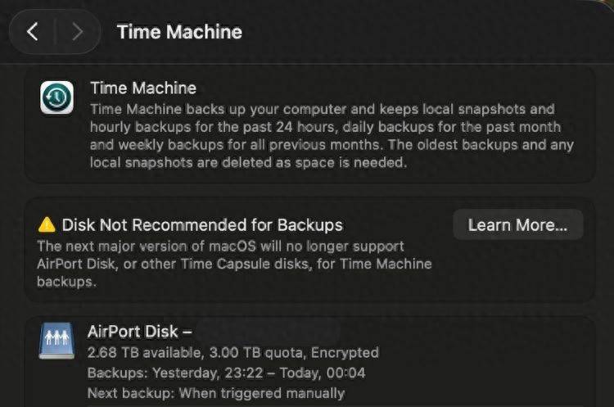Click the Time Machine window title
The height and width of the screenshot is (407, 614).
pyautogui.click(x=179, y=32)
